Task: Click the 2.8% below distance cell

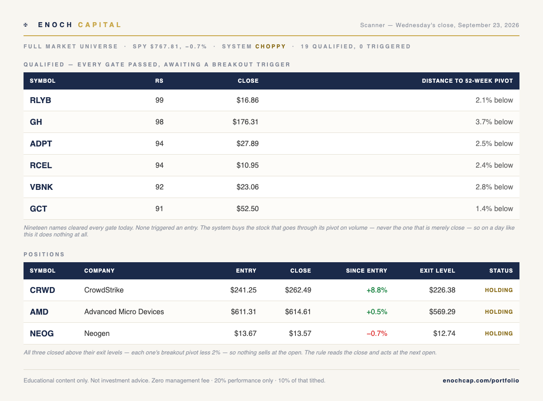Action: (494, 187)
